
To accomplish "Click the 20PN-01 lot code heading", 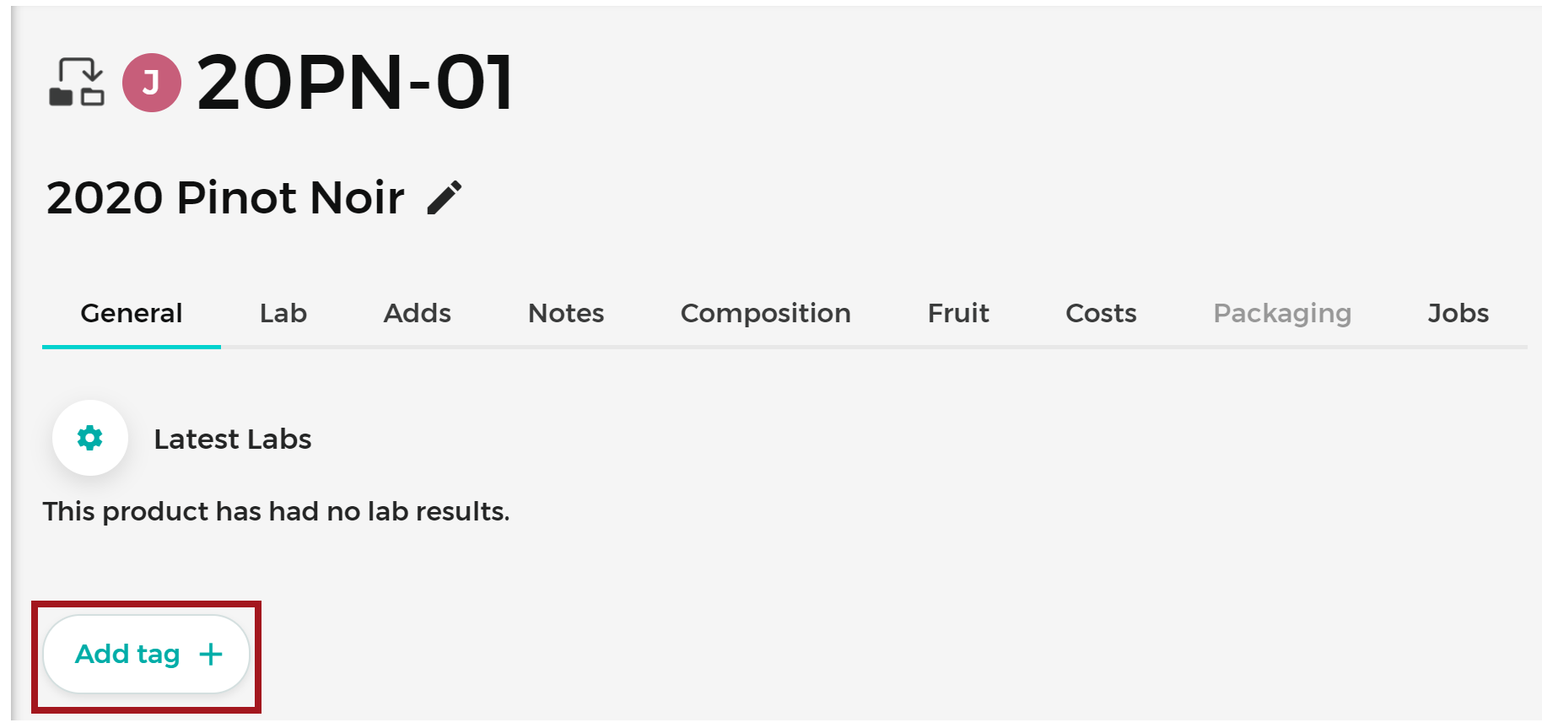I will 355,83.
